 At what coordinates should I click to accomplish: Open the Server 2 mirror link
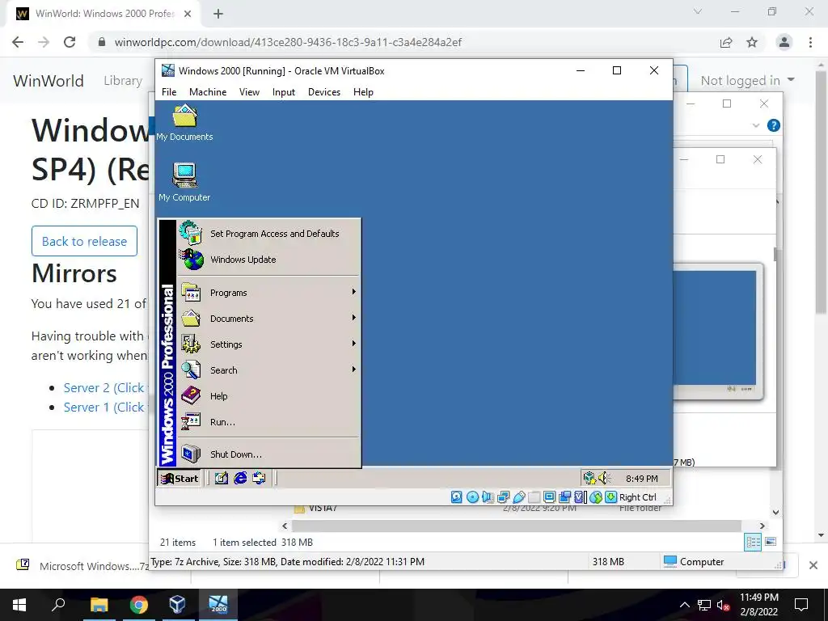(104, 387)
